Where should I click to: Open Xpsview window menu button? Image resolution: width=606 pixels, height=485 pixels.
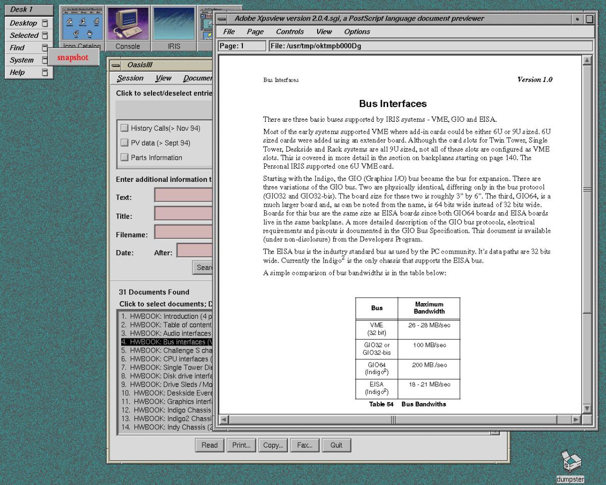click(223, 19)
